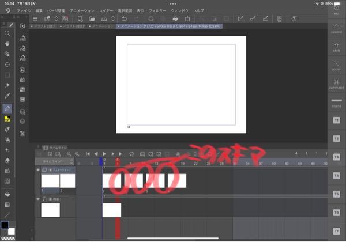Open the 編集 menu
Screen dimensions: 346x242
pos(39,10)
